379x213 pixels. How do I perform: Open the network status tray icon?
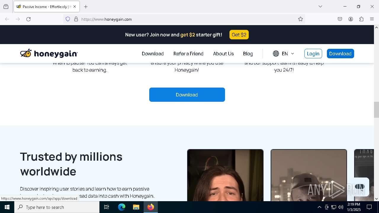click(334, 207)
